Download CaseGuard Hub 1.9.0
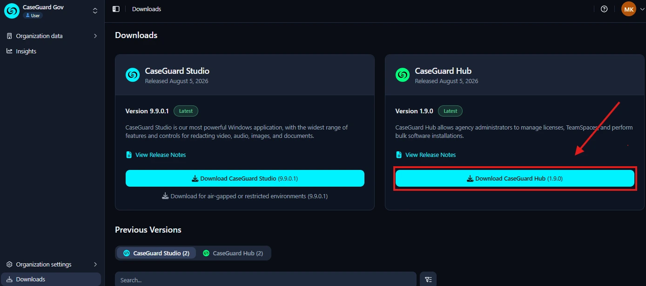Screen dimensions: 646x286 (515, 178)
